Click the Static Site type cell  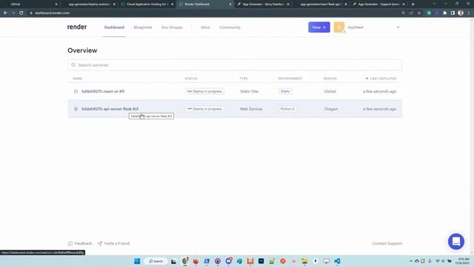tap(249, 91)
